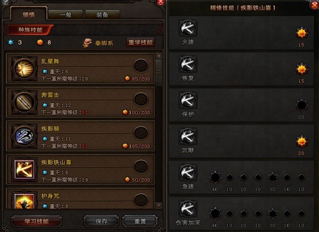Click the 保存 button
The width and height of the screenshot is (319, 232).
point(102,221)
